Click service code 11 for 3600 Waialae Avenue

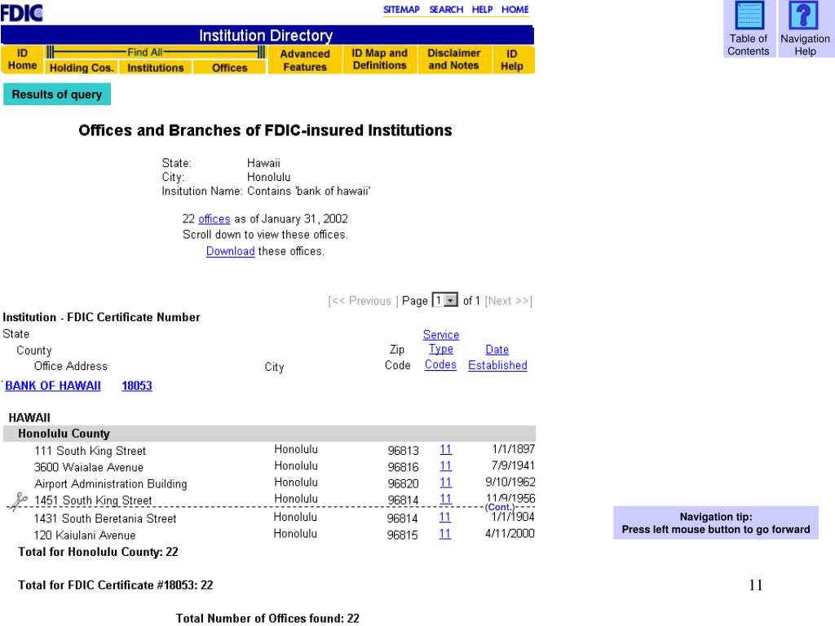point(446,465)
